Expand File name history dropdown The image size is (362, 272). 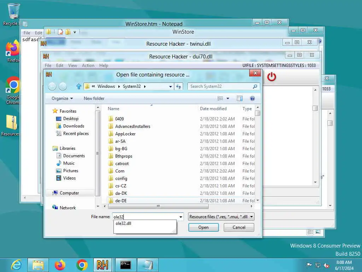181,217
